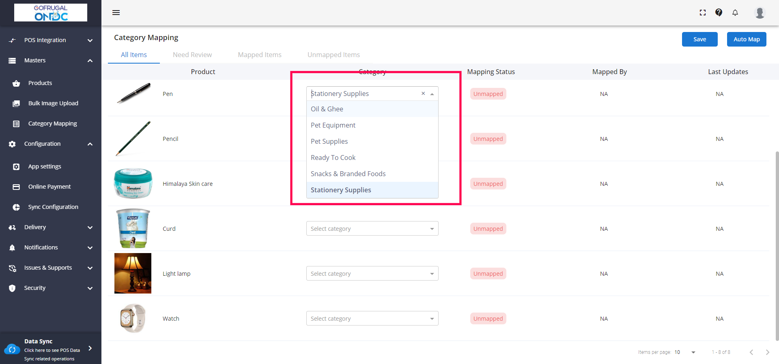Click the page vertical scrollbar
Image resolution: width=779 pixels, height=364 pixels.
[x=777, y=243]
